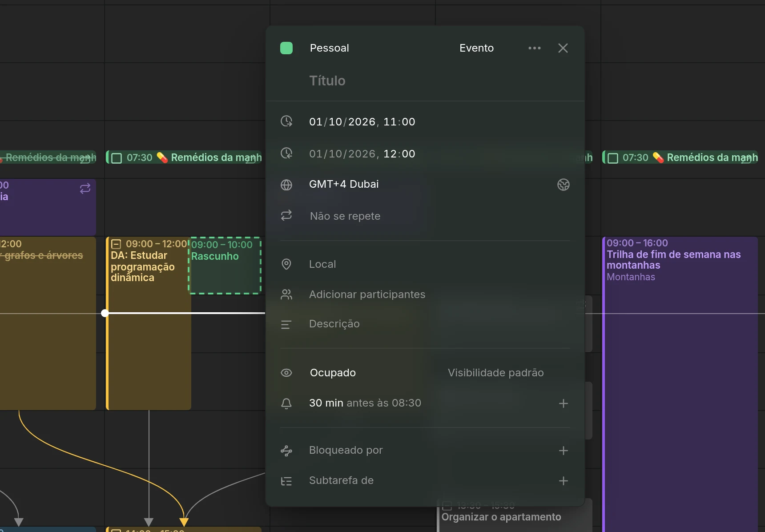Click the reminder bell icon
The width and height of the screenshot is (765, 532).
coord(286,403)
